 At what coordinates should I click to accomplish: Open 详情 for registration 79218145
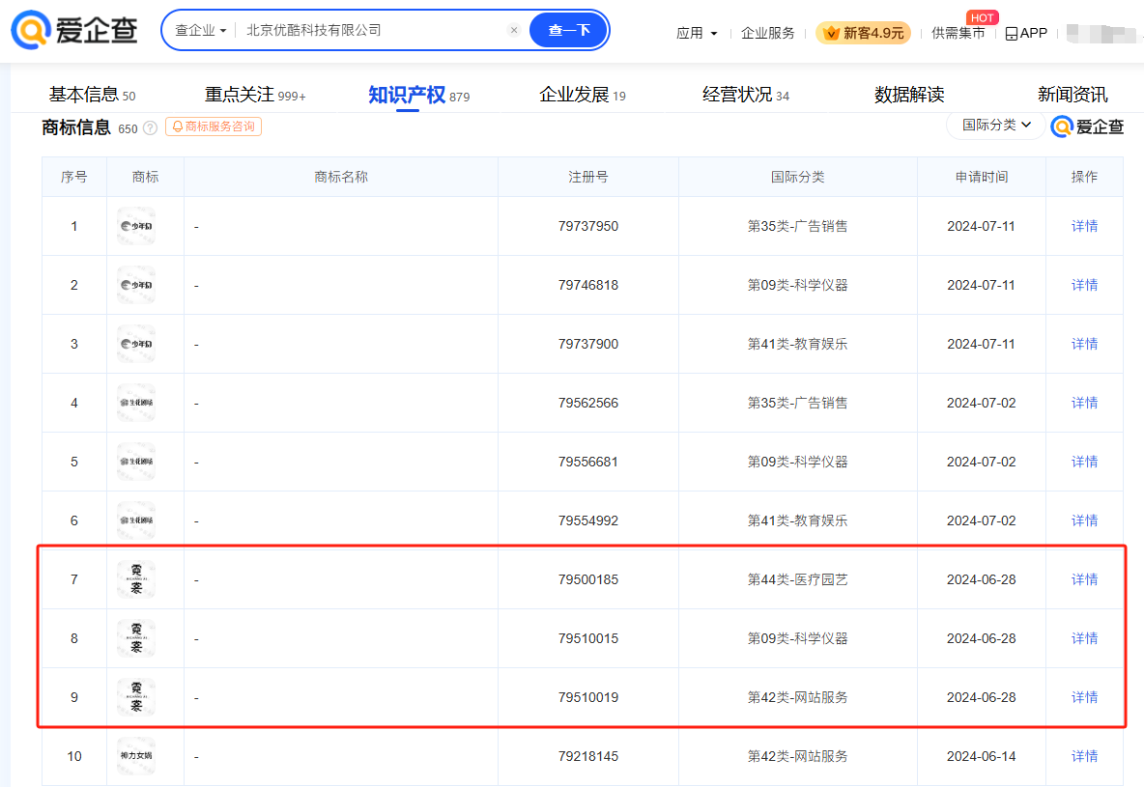click(x=1084, y=756)
